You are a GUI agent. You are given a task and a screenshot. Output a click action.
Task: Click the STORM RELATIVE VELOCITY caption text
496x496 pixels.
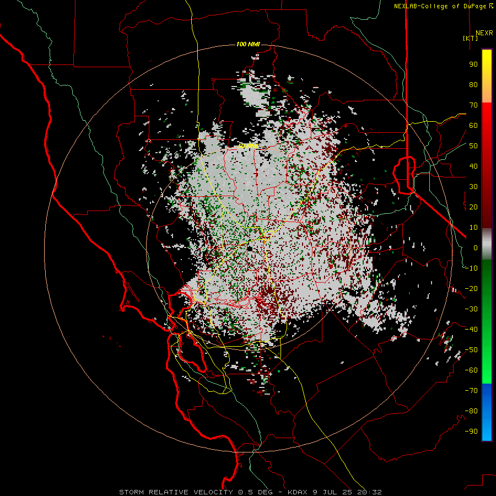[176, 492]
